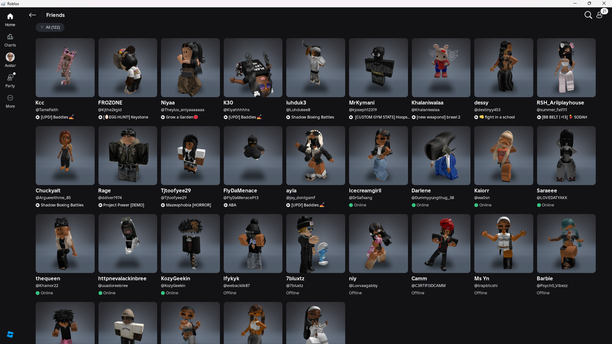The width and height of the screenshot is (612, 344).
Task: Open the Home sidebar icon
Action: (x=10, y=17)
